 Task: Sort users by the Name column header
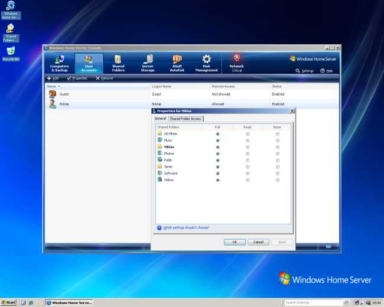pyautogui.click(x=98, y=86)
